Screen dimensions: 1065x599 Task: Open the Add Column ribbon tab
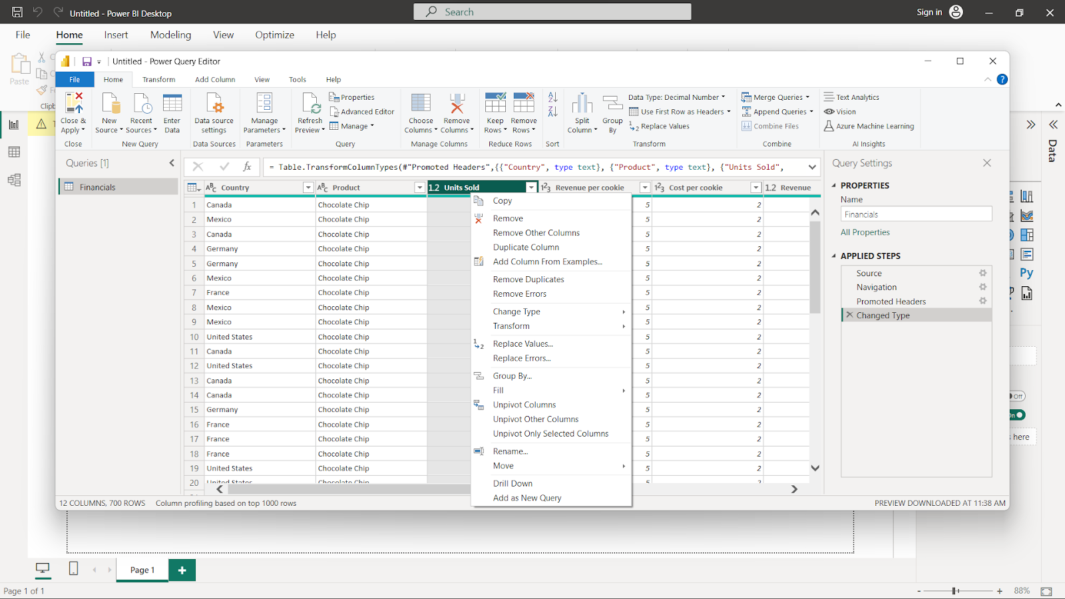point(215,80)
